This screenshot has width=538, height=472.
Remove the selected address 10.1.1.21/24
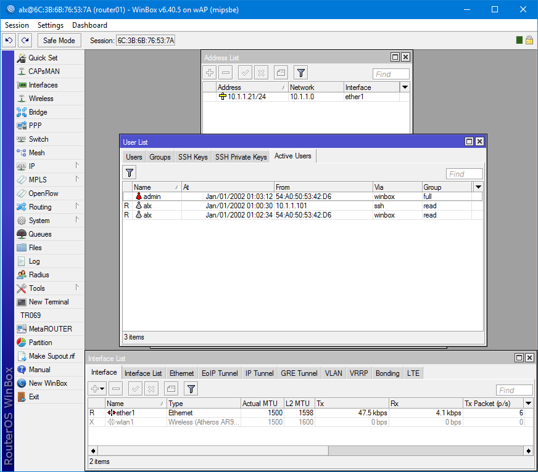tap(227, 72)
